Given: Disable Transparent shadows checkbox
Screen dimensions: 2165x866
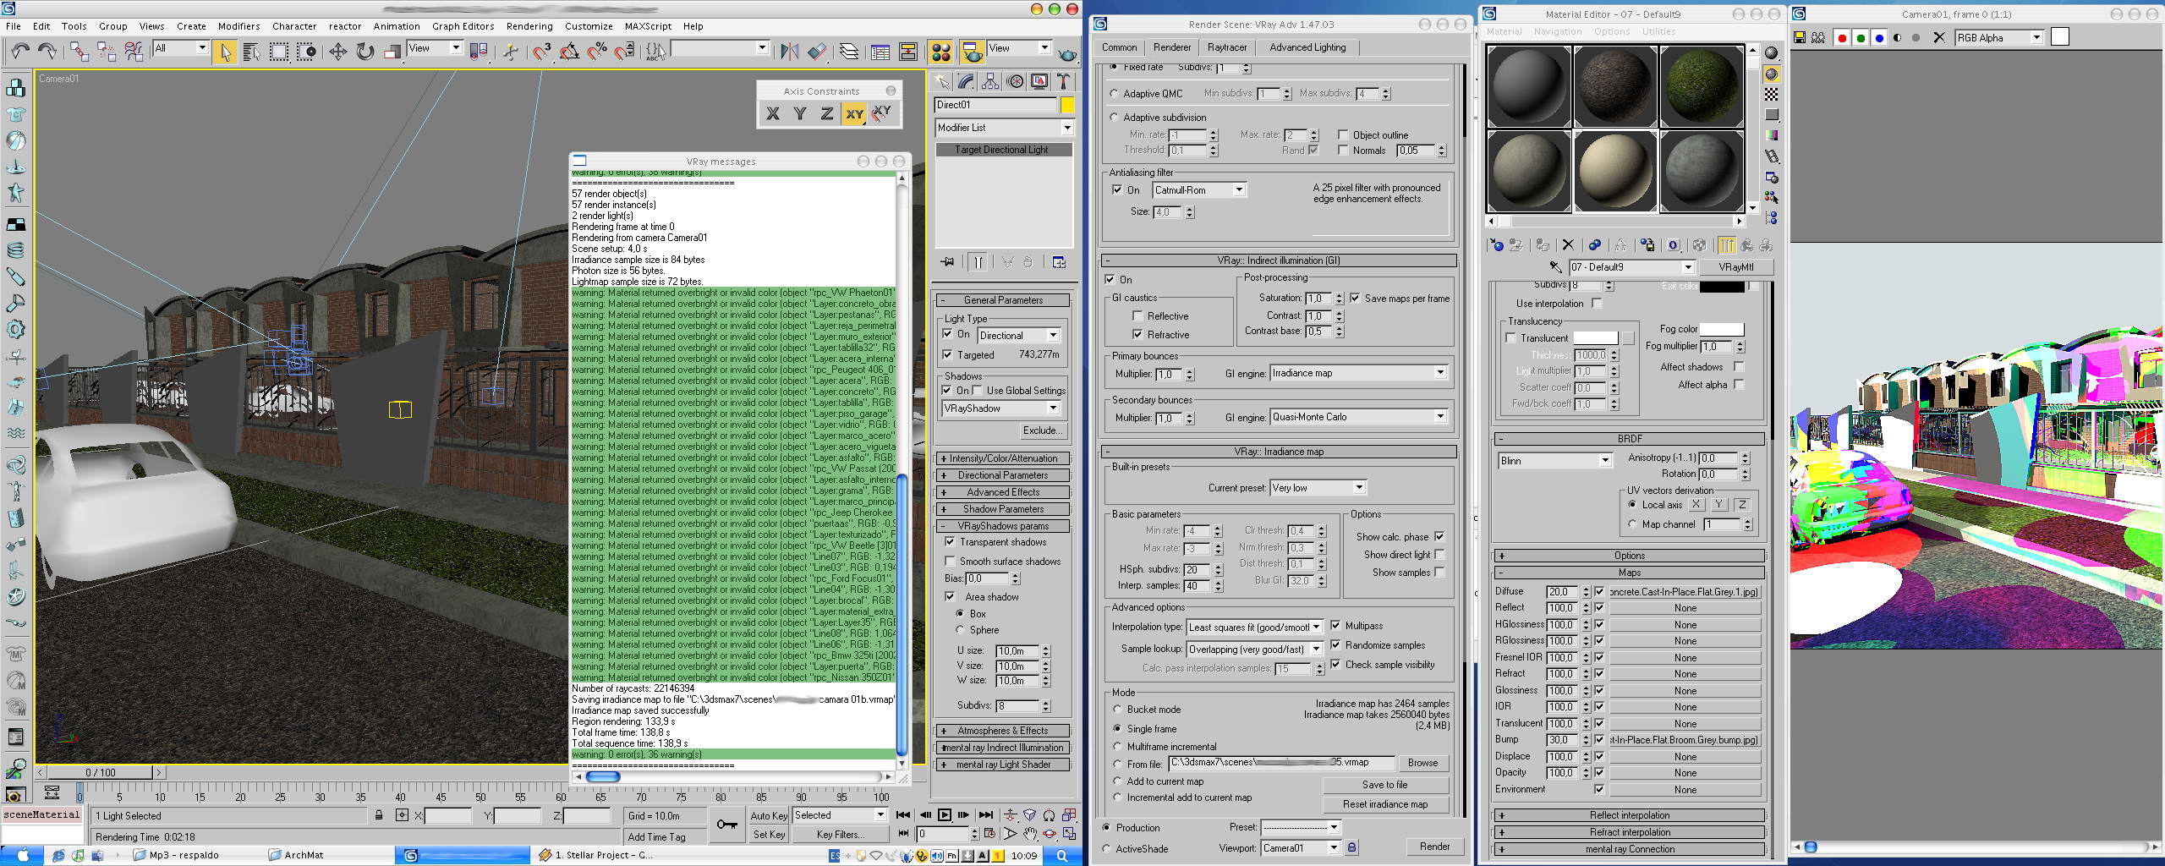Looking at the screenshot, I should pos(950,542).
